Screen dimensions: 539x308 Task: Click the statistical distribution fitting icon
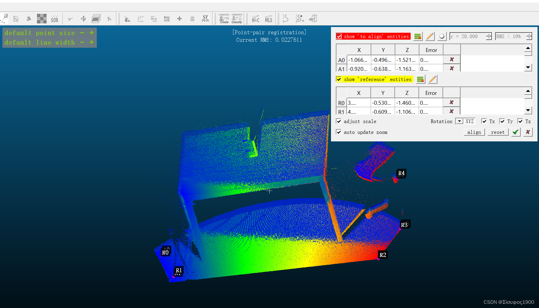click(x=141, y=19)
